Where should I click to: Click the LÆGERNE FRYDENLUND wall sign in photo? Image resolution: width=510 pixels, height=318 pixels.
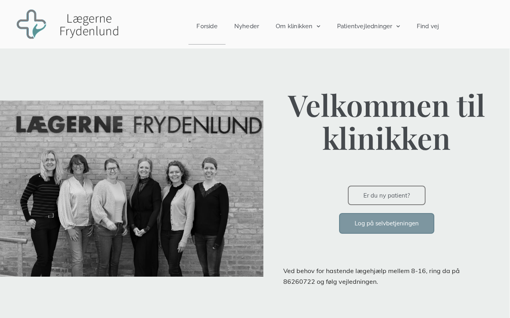[x=139, y=125]
